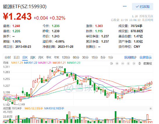Viewport: 159px width, 124px height.
Task: Switch to the 五日 chart tab
Action: click(16, 57)
